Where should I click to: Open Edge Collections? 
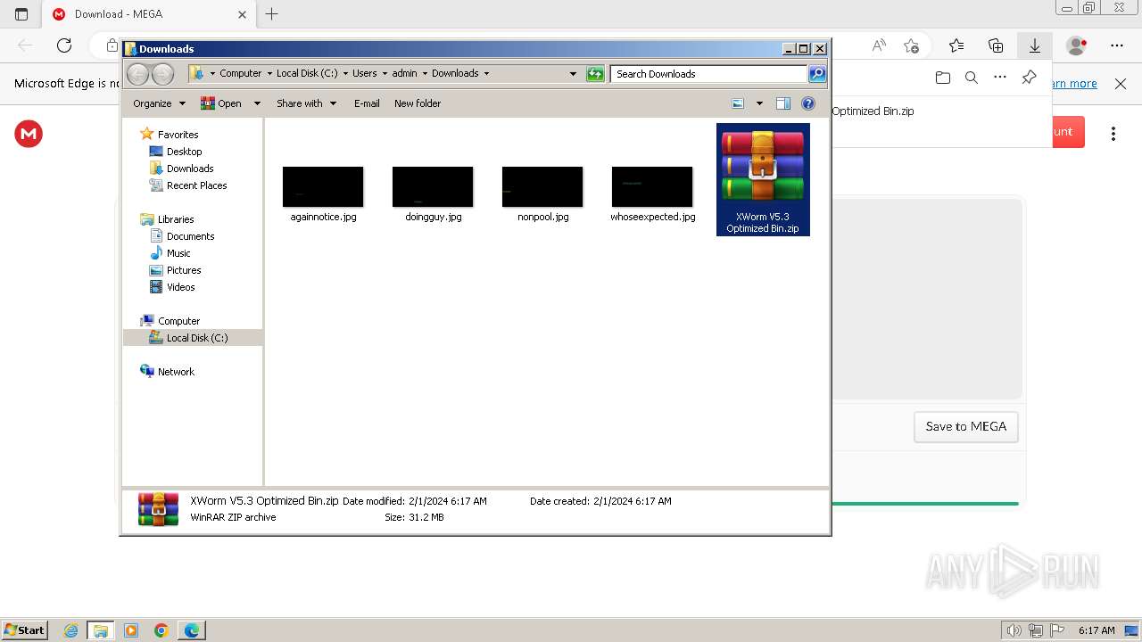click(996, 45)
